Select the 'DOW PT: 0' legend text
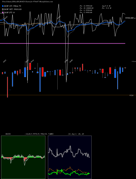The height and width of the screenshot is (179, 136). coord(9,12)
